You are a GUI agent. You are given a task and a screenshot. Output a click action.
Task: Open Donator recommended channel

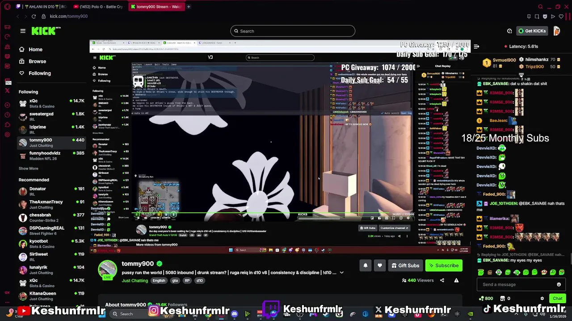(51, 191)
